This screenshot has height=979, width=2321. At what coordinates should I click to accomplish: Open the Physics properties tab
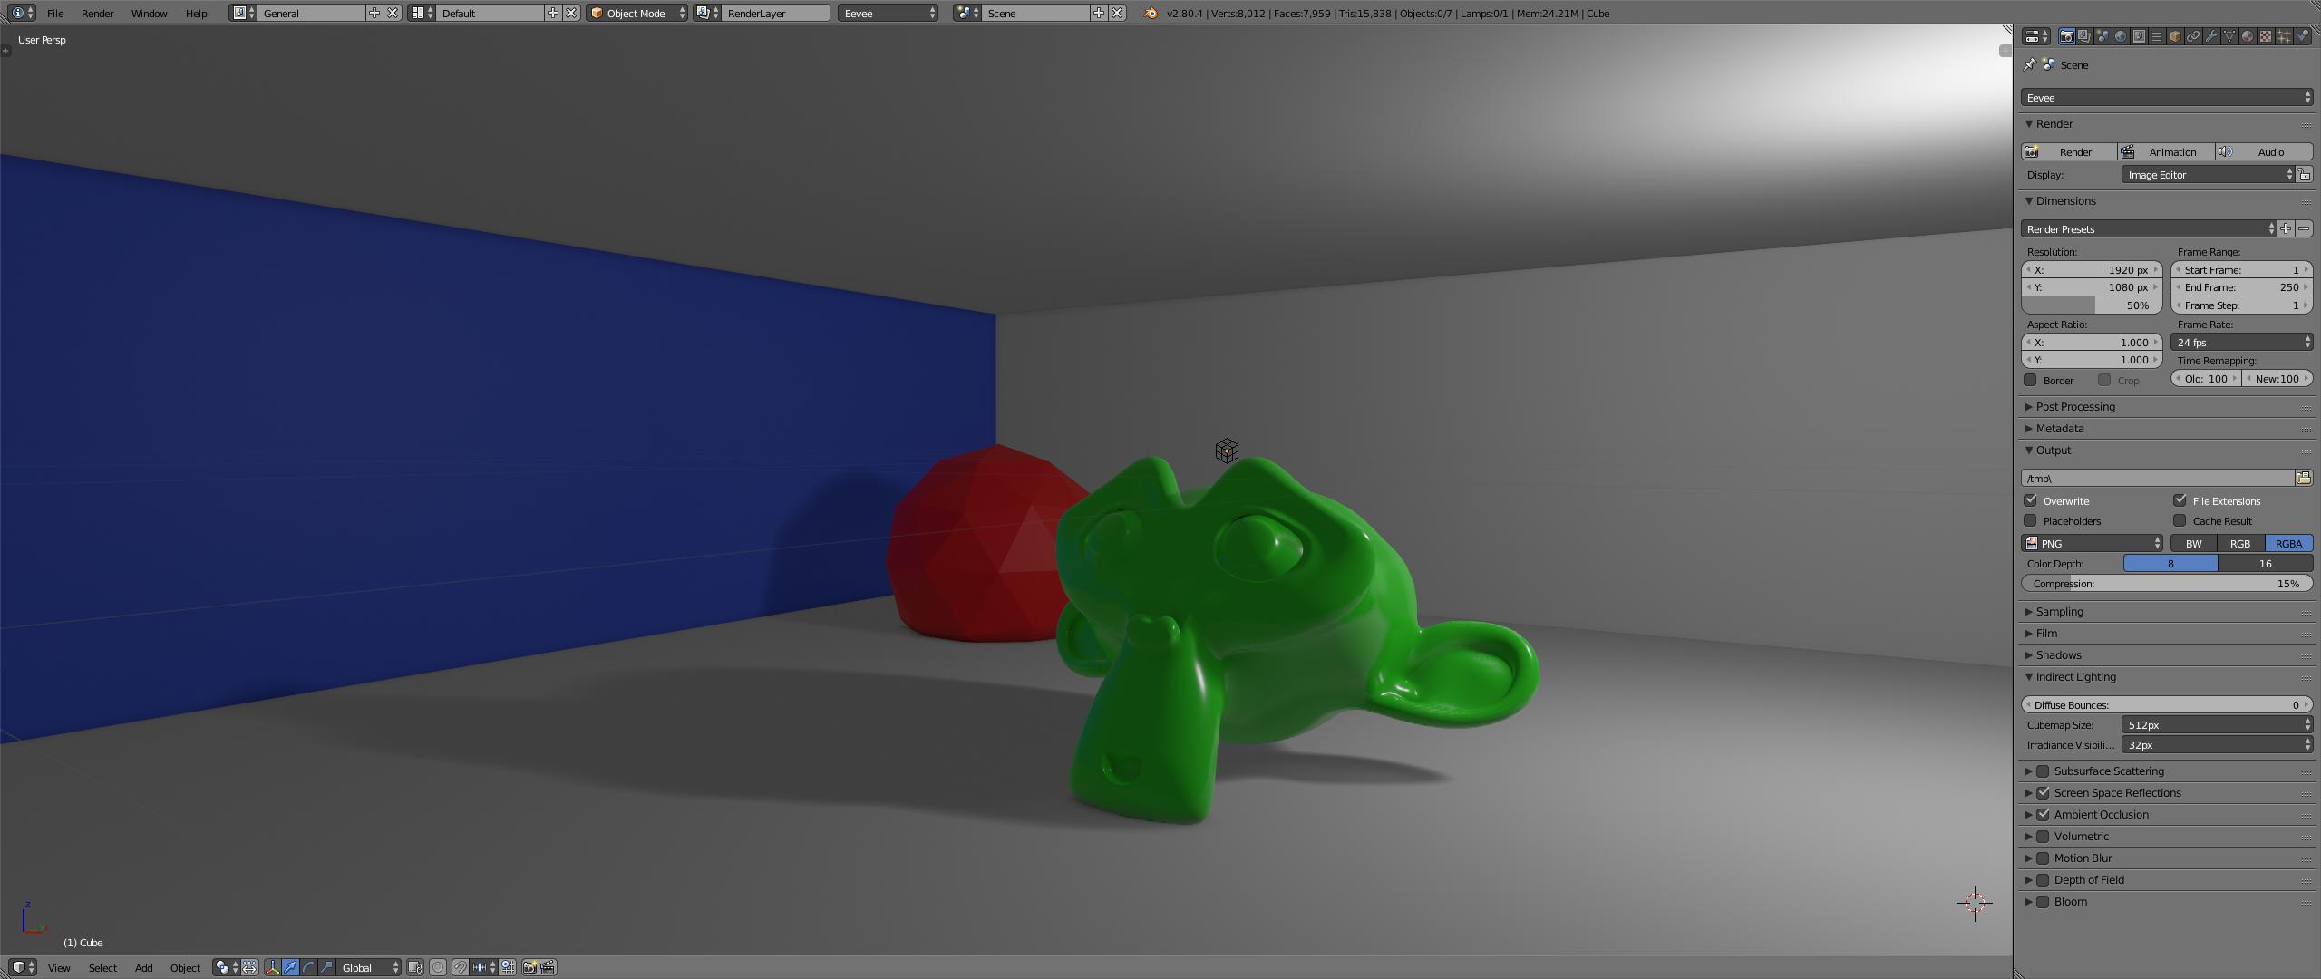[2301, 36]
